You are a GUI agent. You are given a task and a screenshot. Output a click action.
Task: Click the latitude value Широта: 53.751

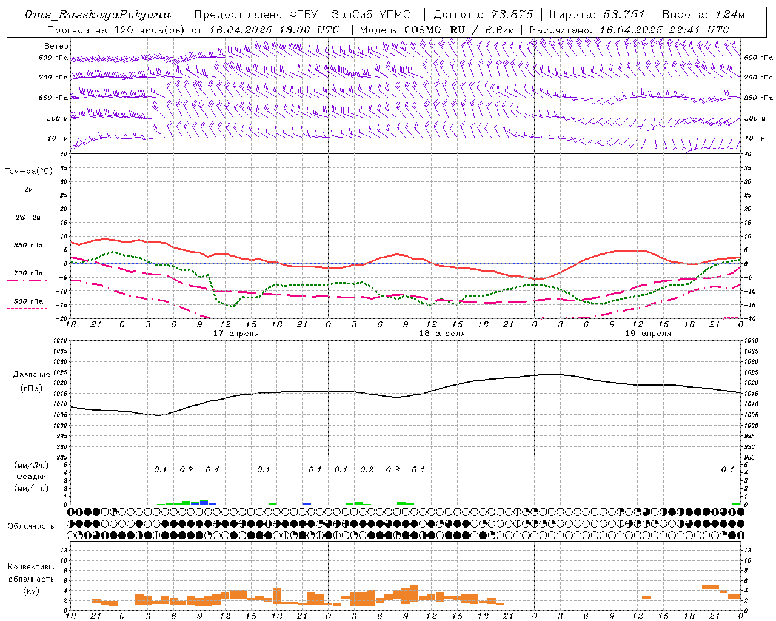click(597, 15)
